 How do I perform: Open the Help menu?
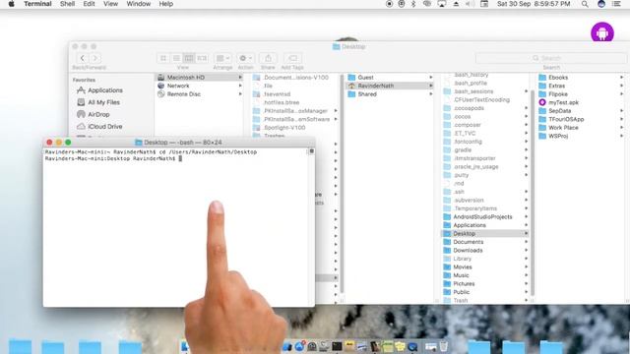point(166,4)
